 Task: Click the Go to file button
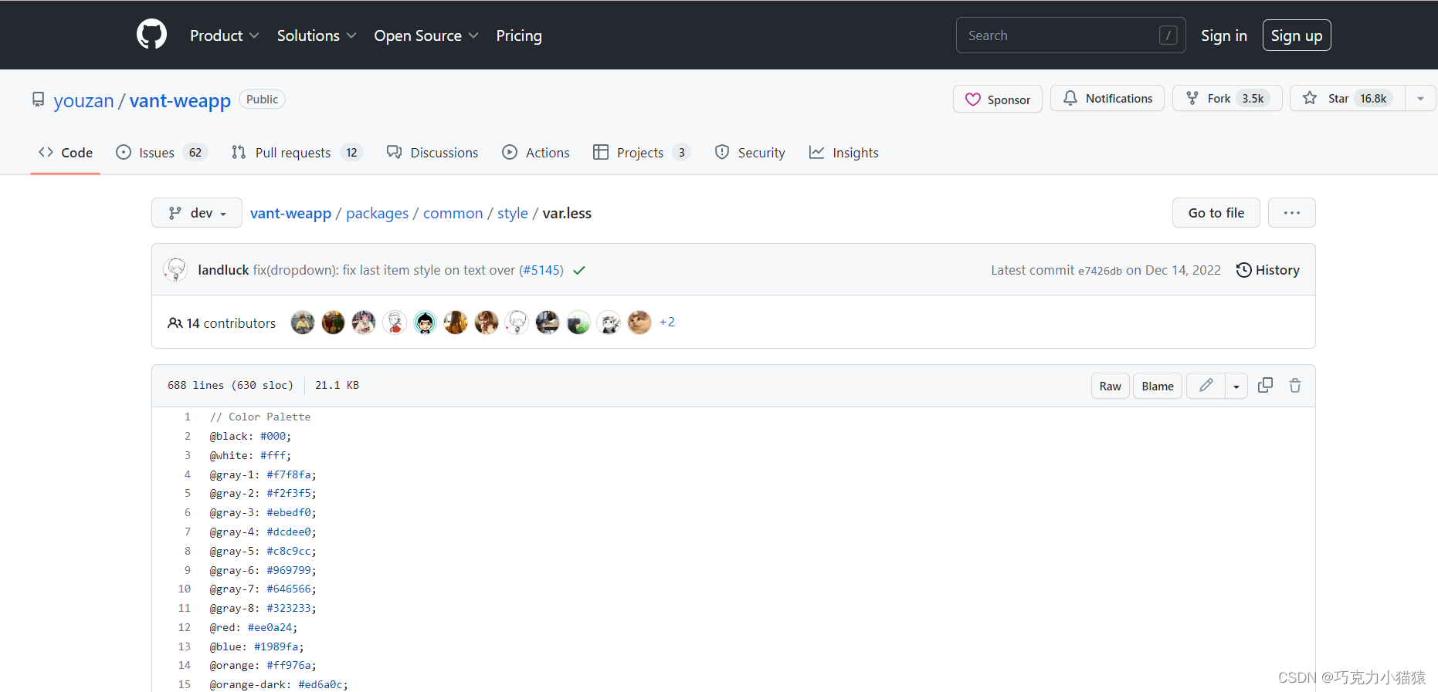tap(1216, 213)
